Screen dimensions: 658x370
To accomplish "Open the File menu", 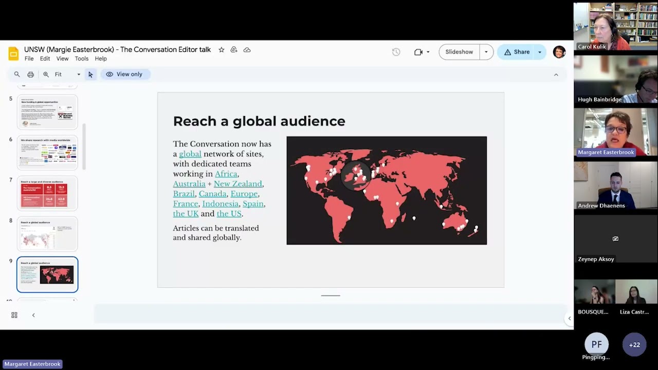I will click(29, 59).
